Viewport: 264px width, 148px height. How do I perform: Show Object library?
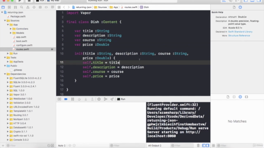240,97
